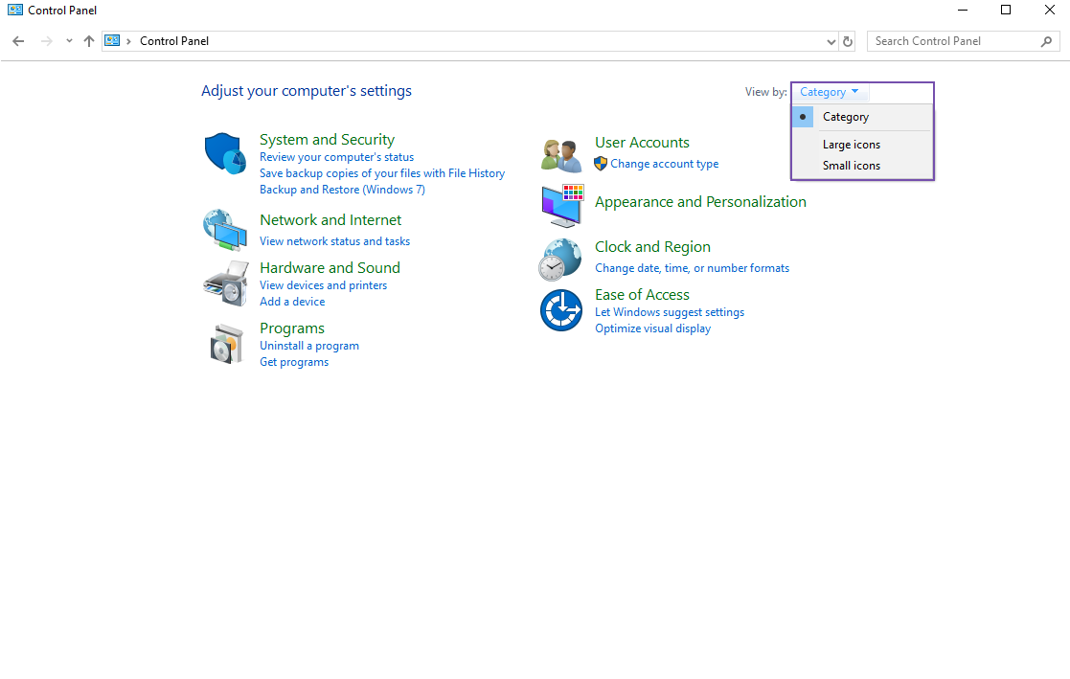Select Small icons view option
Screen dimensions: 1070x679
pos(862,166)
